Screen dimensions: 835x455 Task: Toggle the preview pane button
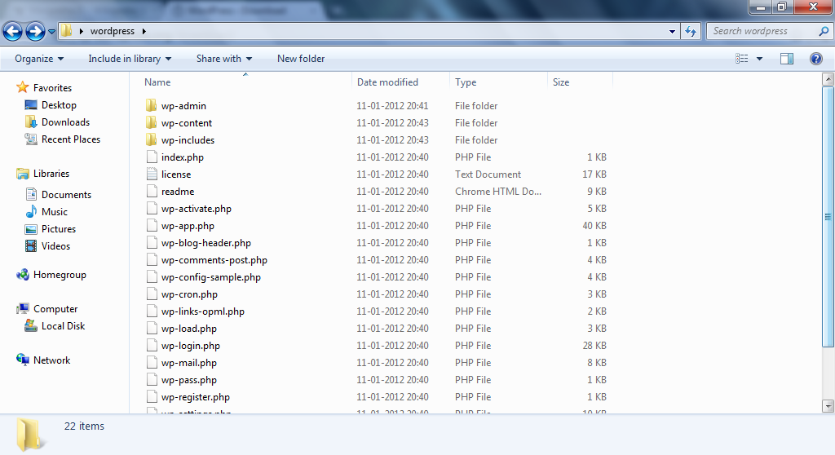pyautogui.click(x=787, y=59)
